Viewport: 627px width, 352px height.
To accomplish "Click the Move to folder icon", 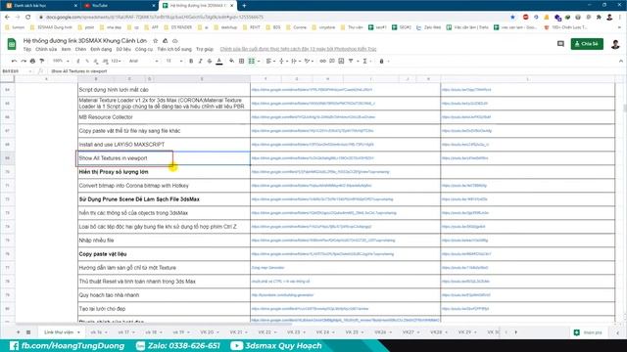I will [166, 41].
